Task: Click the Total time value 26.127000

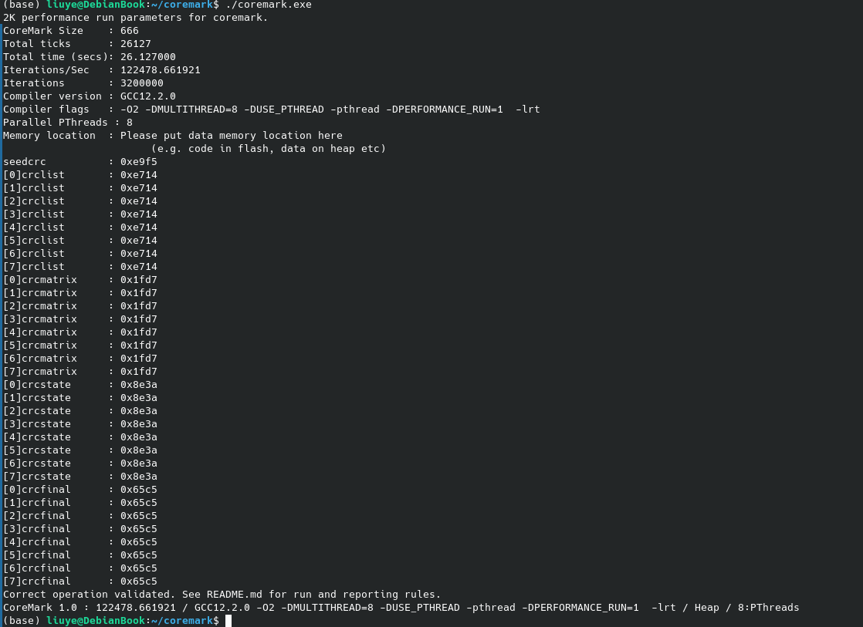Action: 147,57
